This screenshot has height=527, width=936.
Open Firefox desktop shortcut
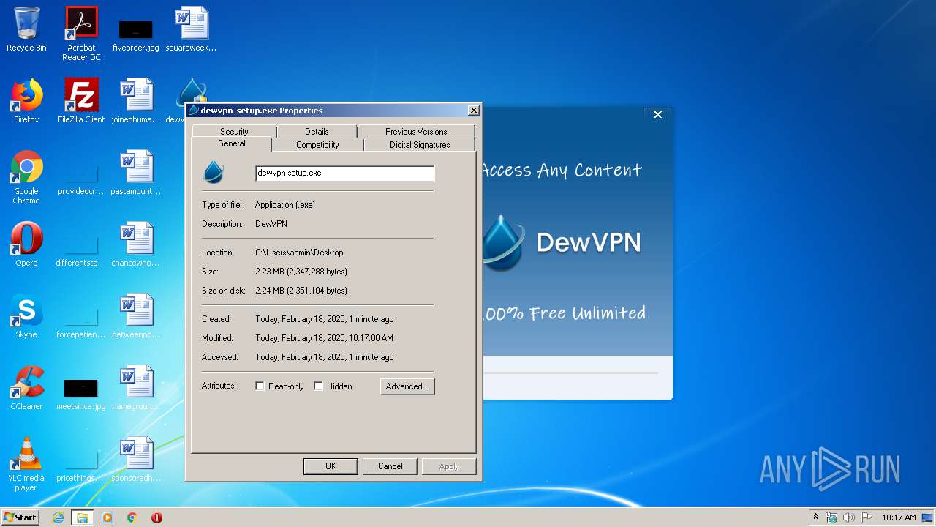(26, 101)
